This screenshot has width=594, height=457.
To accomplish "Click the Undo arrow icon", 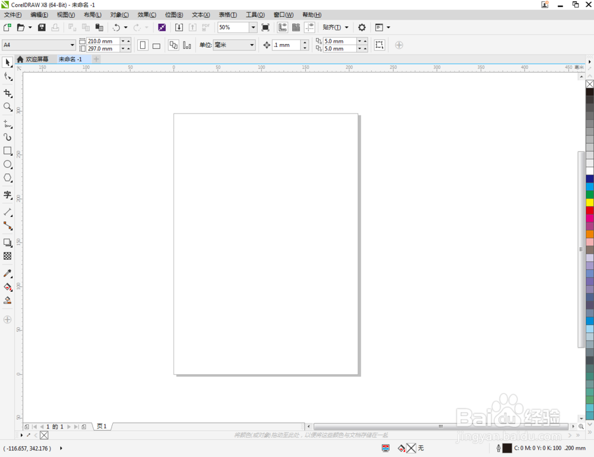I will pos(116,27).
